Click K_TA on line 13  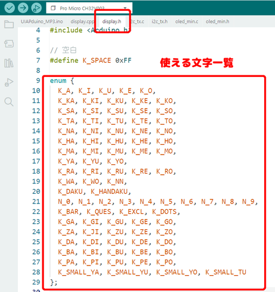click(66, 121)
